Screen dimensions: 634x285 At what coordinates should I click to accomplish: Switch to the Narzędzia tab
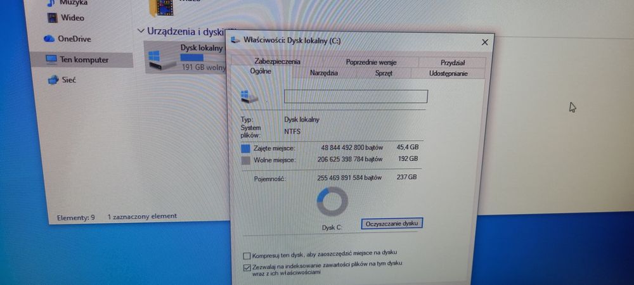pos(324,73)
